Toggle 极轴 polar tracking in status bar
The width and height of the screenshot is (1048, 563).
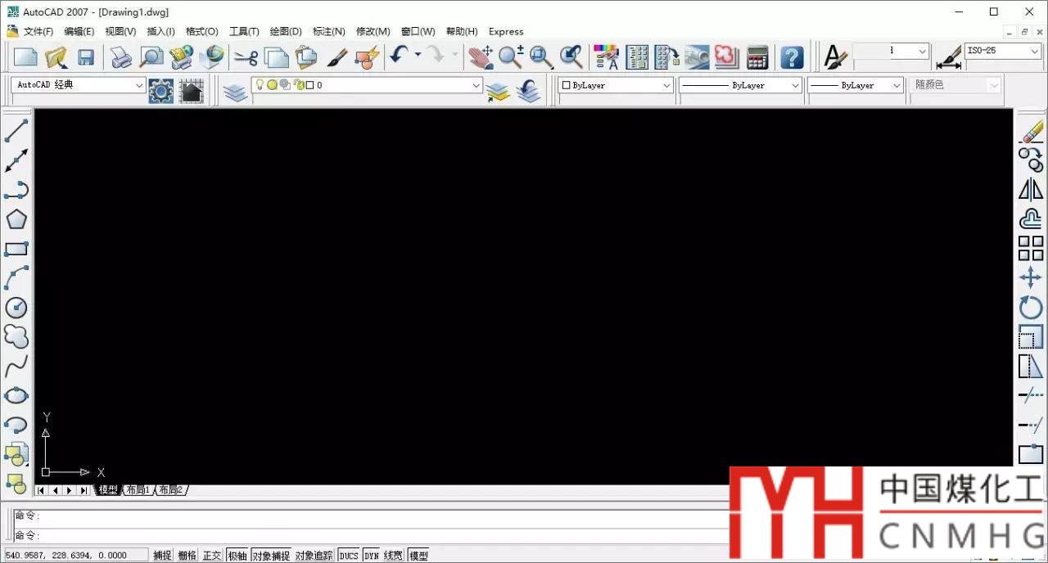point(237,556)
